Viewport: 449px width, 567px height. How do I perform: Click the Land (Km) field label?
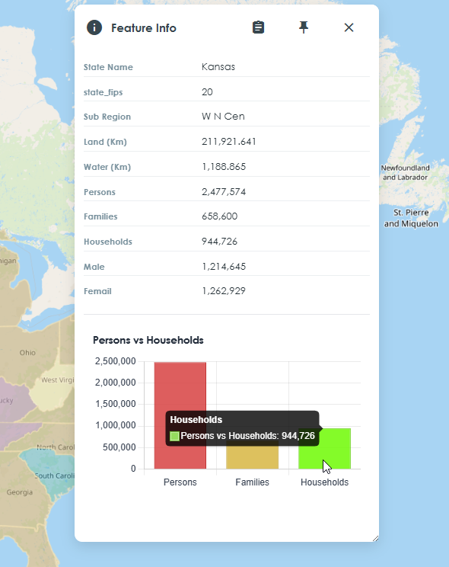(105, 142)
